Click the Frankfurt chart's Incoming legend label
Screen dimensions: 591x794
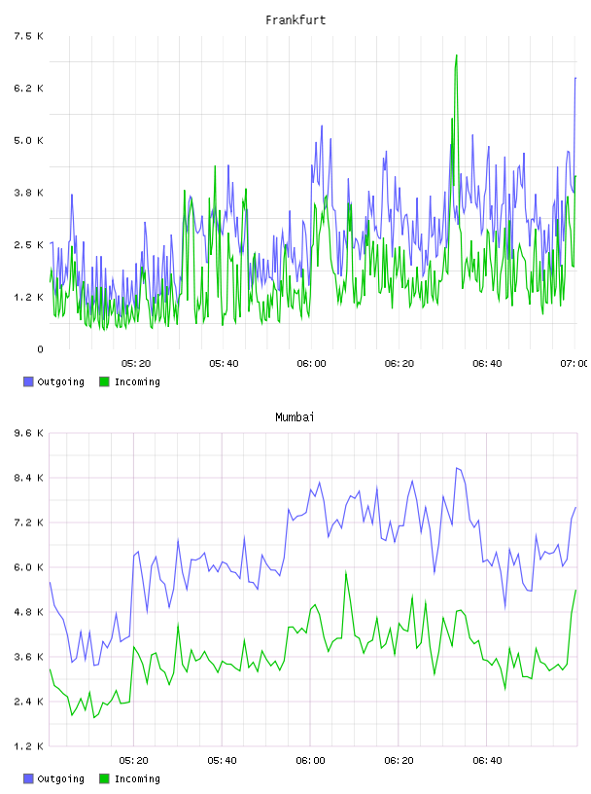click(137, 381)
